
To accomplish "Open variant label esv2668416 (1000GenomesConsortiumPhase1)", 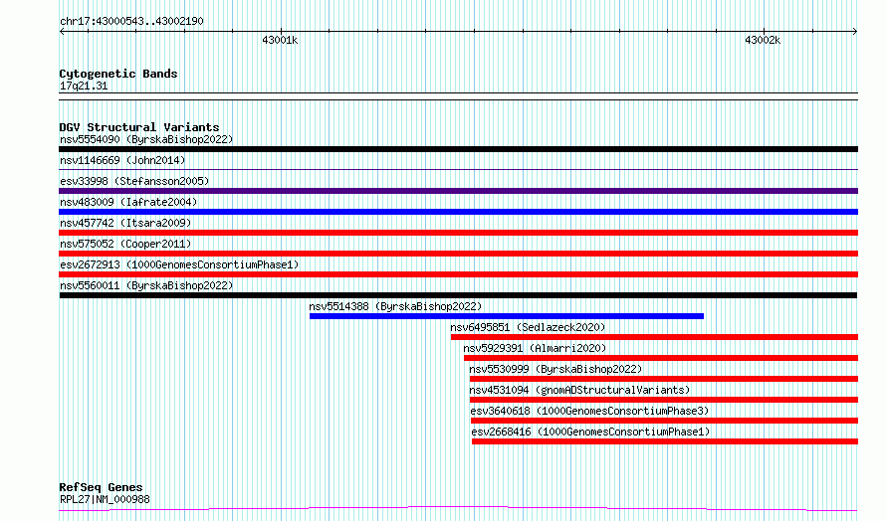I will point(590,432).
